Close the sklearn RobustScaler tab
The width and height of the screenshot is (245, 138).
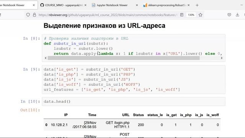[x=189, y=5]
